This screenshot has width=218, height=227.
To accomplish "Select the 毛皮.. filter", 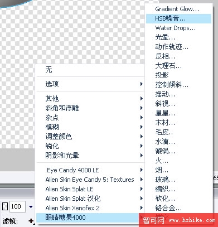I will (x=178, y=132).
